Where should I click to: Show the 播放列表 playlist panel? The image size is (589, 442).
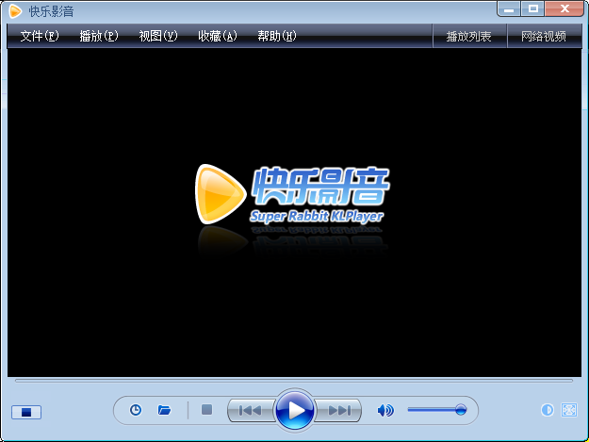468,37
